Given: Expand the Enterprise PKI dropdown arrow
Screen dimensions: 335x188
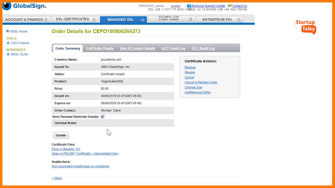Looking at the screenshot, I should 239,20.
